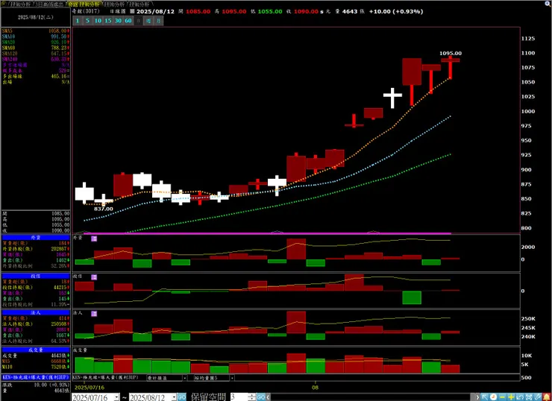The width and height of the screenshot is (552, 401).
Task: Click the SMA20 legend entry
Action: (x=36, y=42)
